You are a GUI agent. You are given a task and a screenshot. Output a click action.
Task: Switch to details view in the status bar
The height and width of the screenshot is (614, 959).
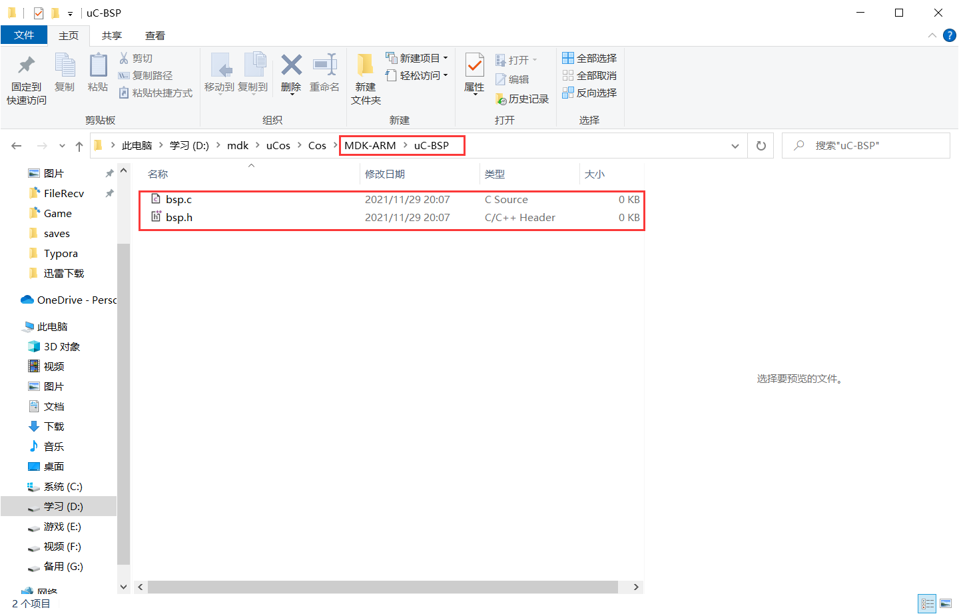(927, 604)
